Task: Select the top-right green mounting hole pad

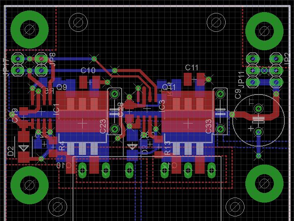Action: pos(264,31)
